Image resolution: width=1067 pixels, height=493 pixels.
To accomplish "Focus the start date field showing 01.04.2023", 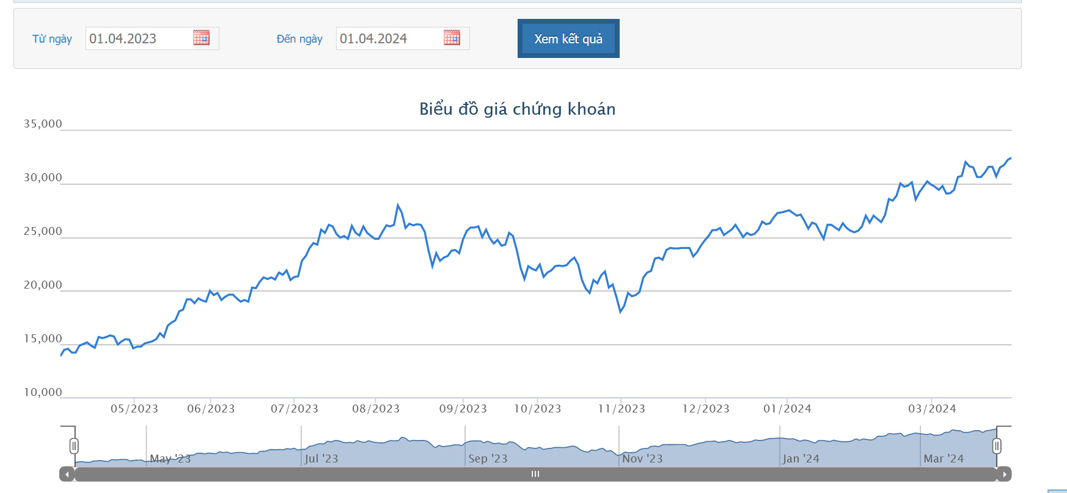I will 139,38.
